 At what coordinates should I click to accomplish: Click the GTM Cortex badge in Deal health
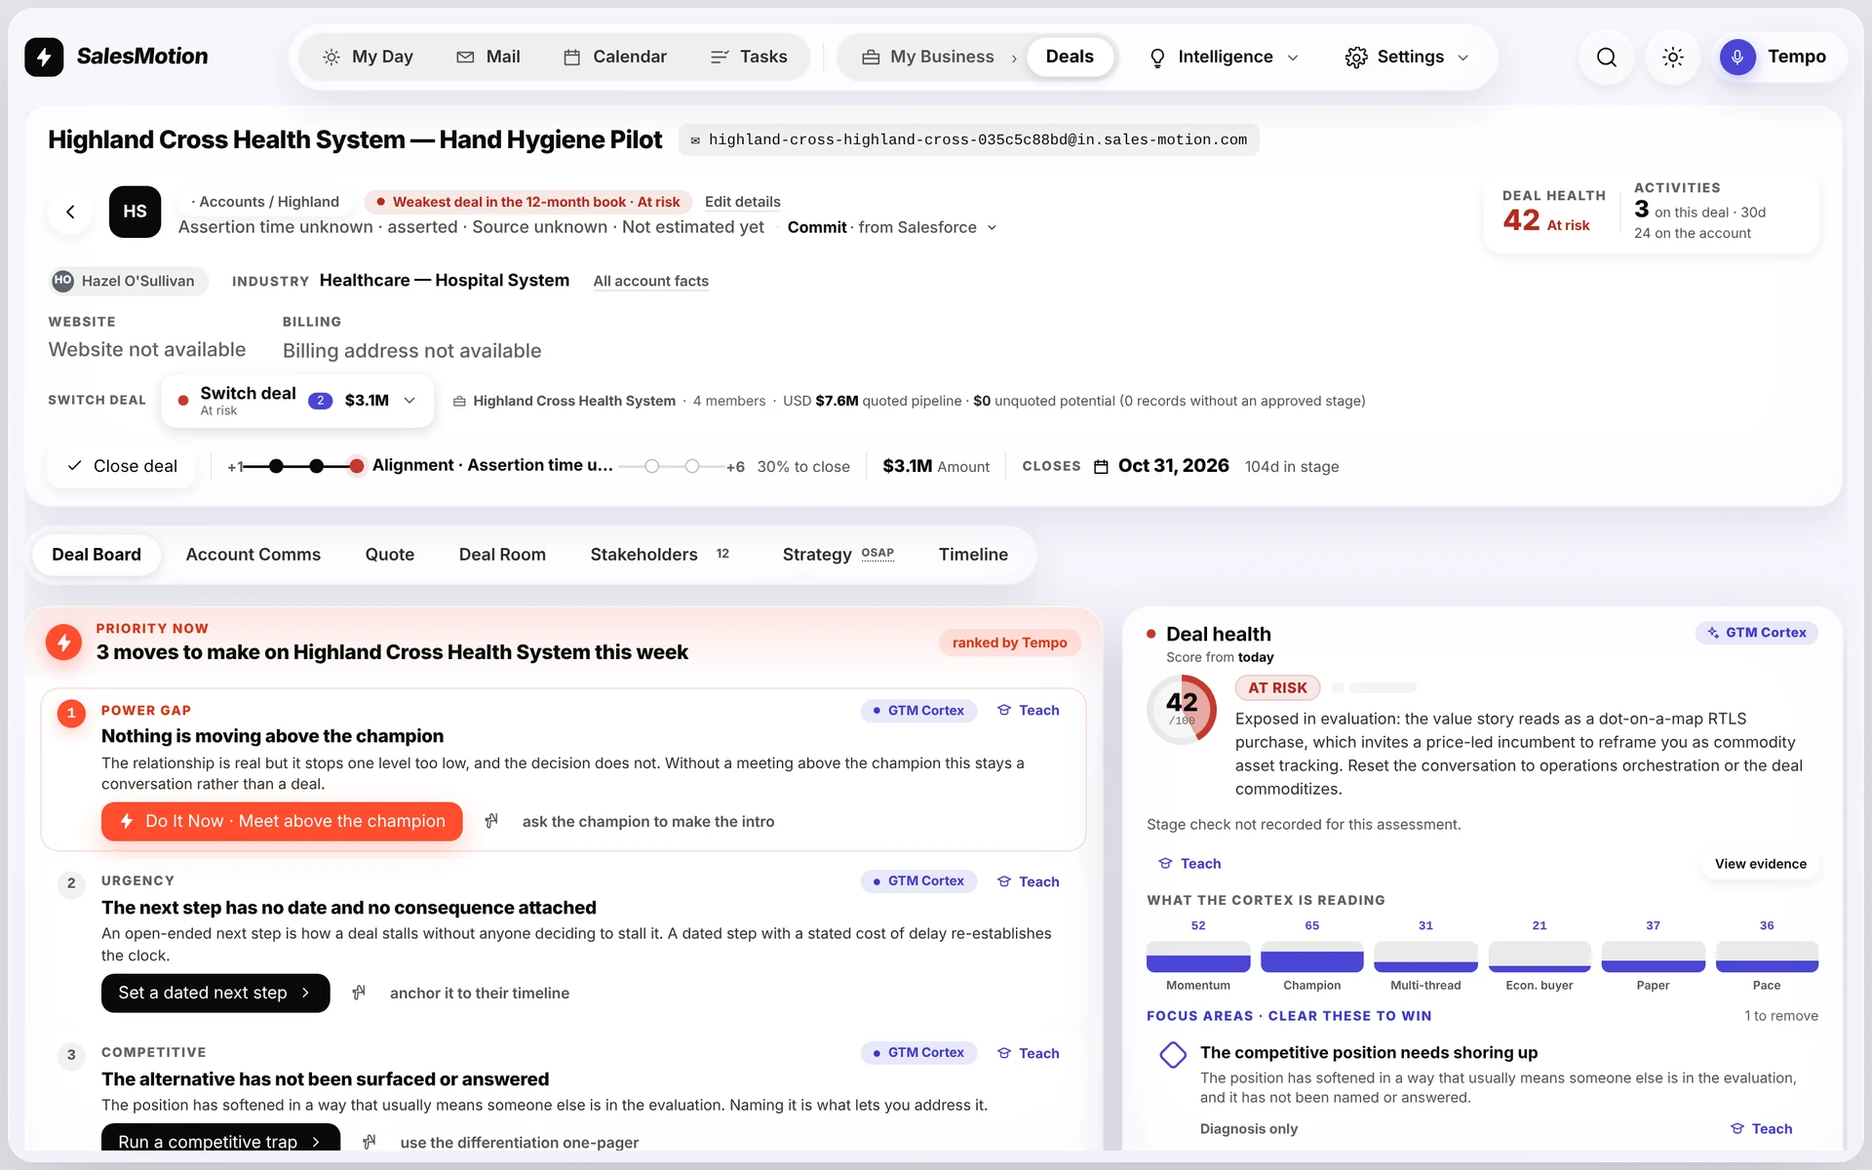(x=1756, y=633)
